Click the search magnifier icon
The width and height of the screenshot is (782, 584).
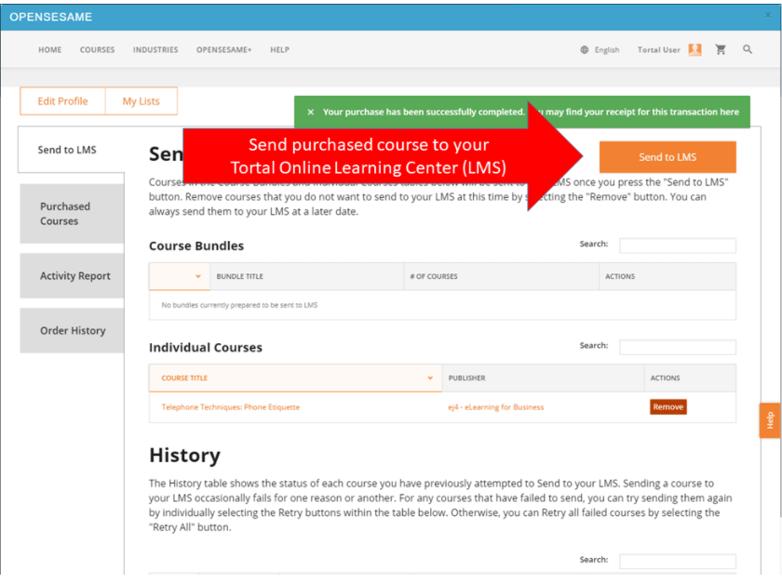click(x=747, y=49)
